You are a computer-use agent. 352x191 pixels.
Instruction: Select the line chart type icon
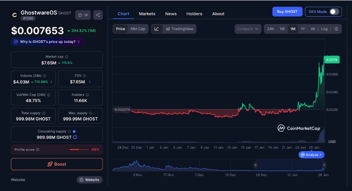156,29
